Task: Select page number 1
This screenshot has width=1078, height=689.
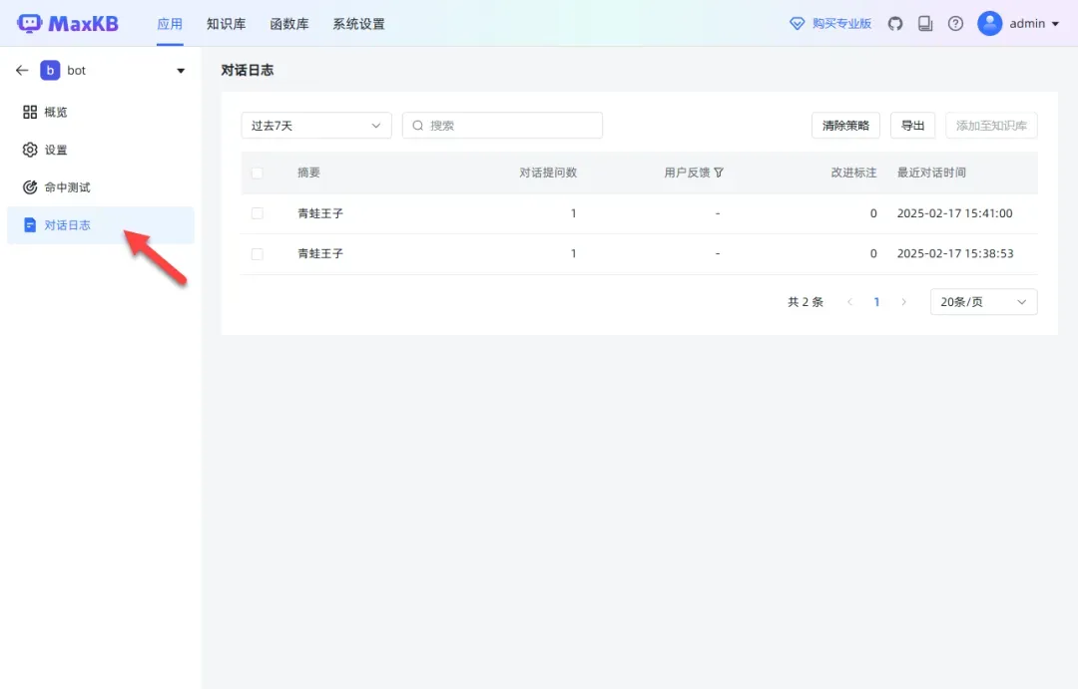Action: (x=876, y=301)
